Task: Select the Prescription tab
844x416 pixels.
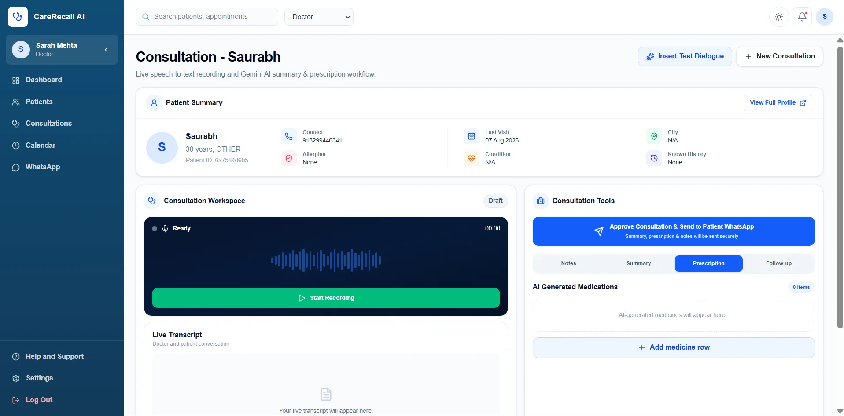Action: point(709,263)
